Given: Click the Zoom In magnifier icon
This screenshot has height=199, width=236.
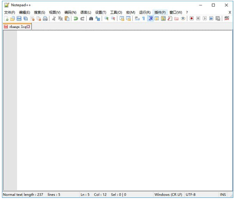Looking at the screenshot, I should pyautogui.click(x=106, y=19).
